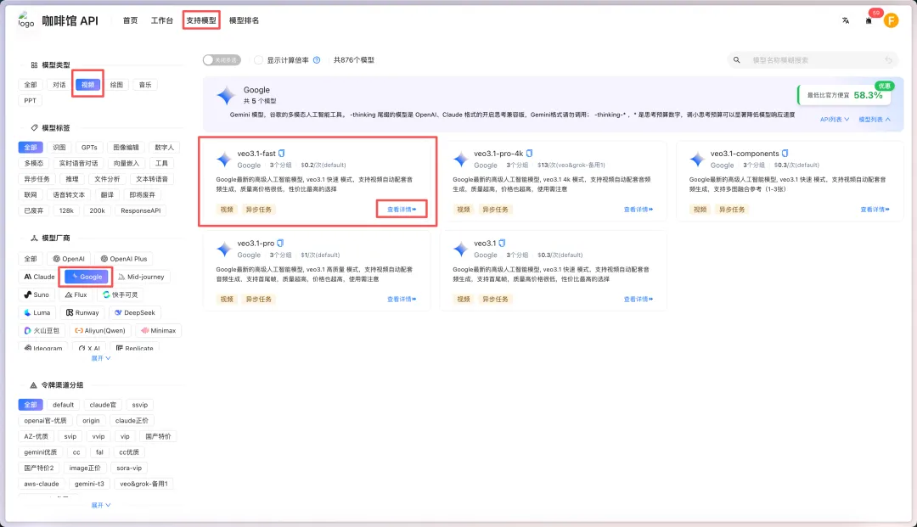Select the 多模态 tag filter

(x=33, y=163)
